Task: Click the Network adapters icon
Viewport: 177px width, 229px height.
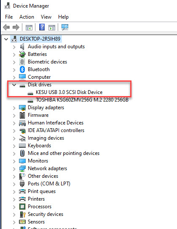Action: [x=22, y=169]
